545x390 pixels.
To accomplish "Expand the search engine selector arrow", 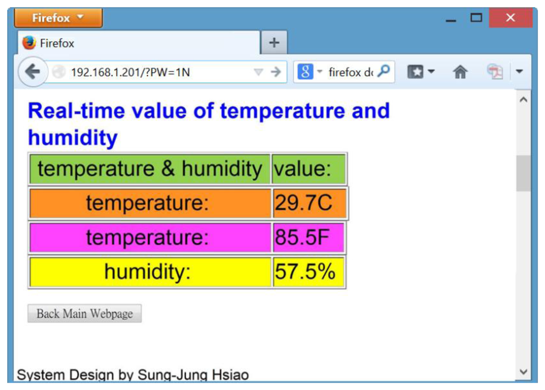I will [x=320, y=72].
